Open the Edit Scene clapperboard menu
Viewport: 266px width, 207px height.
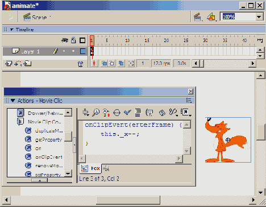(198, 17)
